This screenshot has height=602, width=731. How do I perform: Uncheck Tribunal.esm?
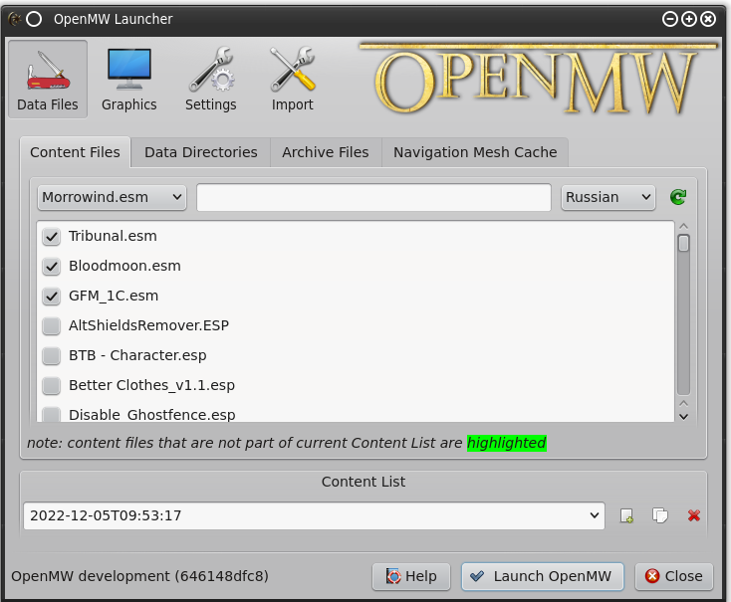tap(51, 237)
